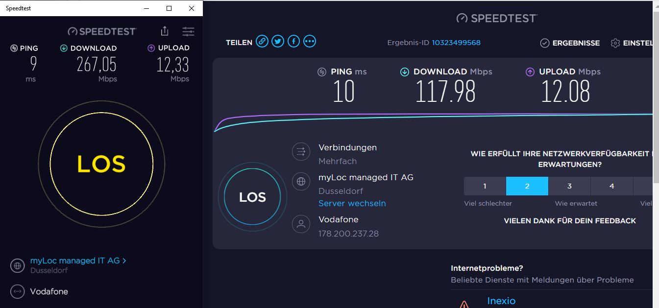Share result on Facebook
The width and height of the screenshot is (659, 308).
(x=293, y=42)
